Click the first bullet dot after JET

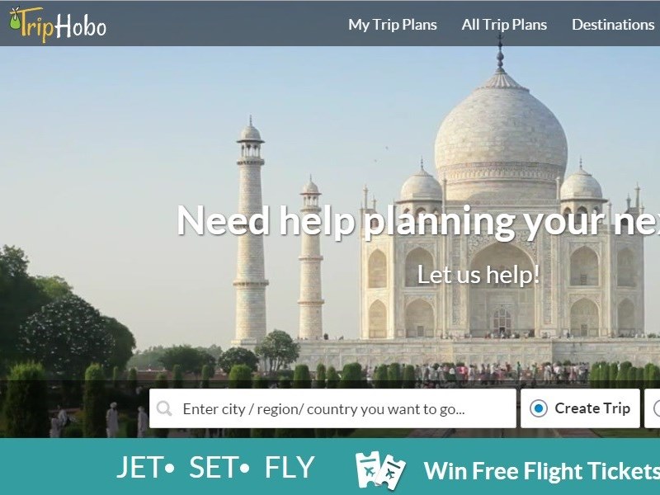(169, 468)
